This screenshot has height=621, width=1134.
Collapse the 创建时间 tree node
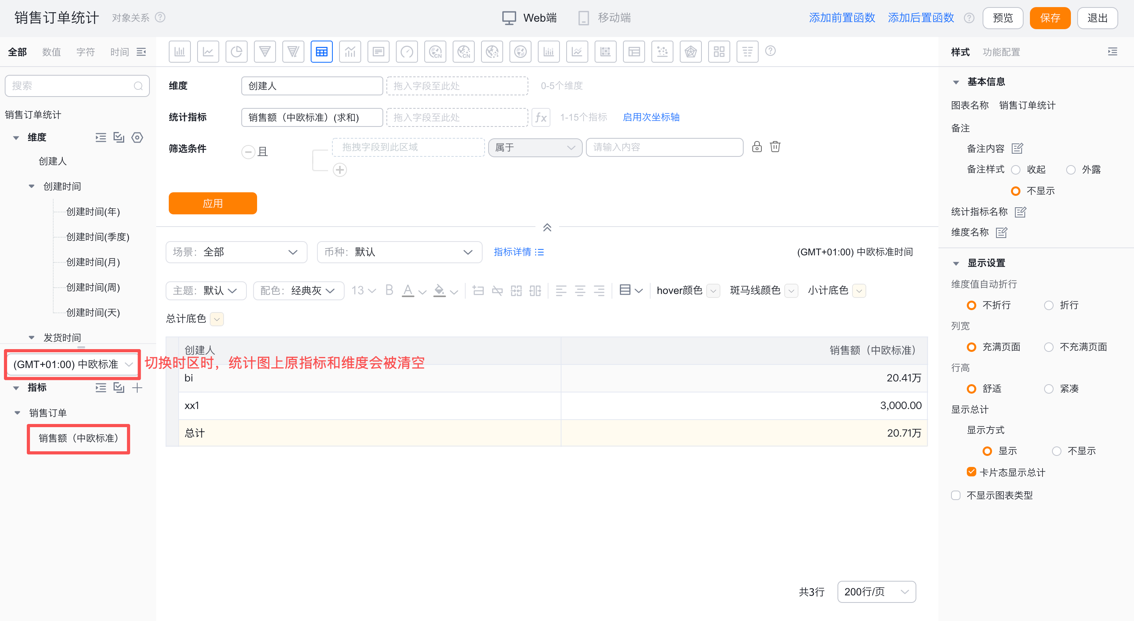[32, 186]
